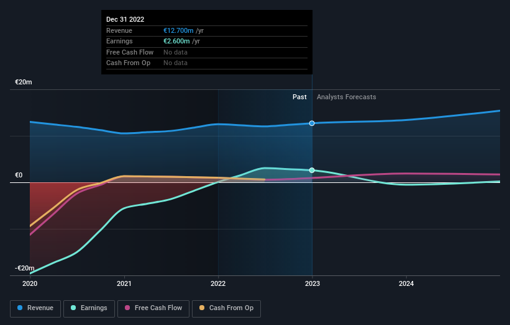Click the Past section label
Image resolution: width=510 pixels, height=325 pixels.
299,97
